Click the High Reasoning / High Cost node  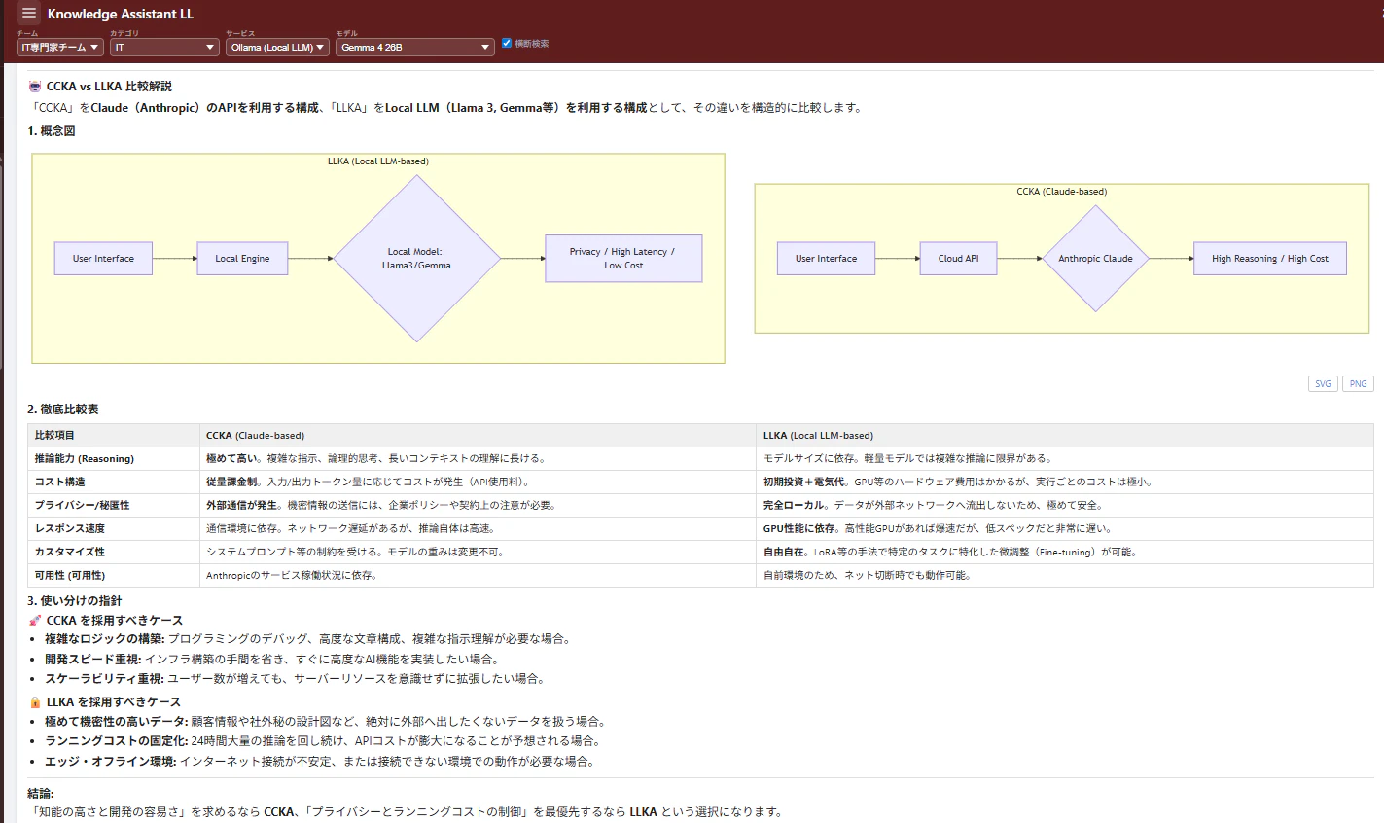[x=1270, y=258]
